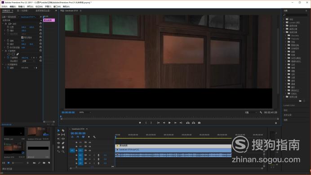Select the Razor tool
This screenshot has height=175, width=311.
pyautogui.click(x=63, y=130)
